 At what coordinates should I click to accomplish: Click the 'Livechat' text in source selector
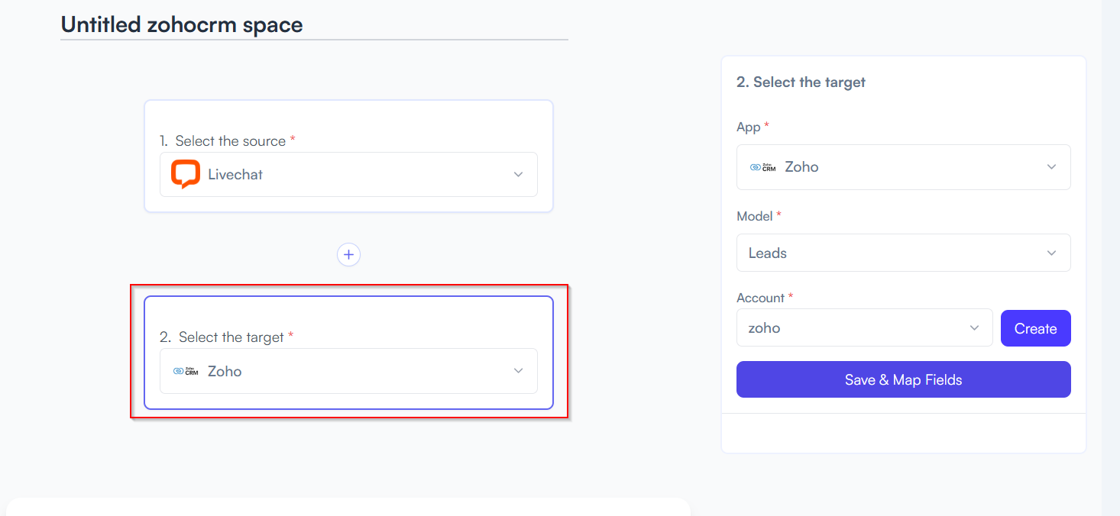coord(235,175)
